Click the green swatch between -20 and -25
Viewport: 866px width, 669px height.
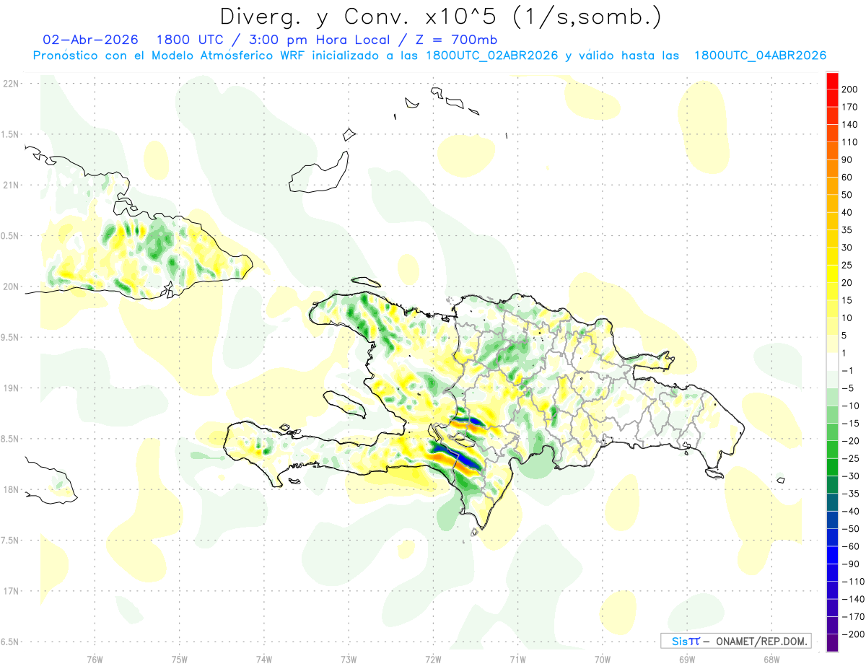pyautogui.click(x=832, y=450)
